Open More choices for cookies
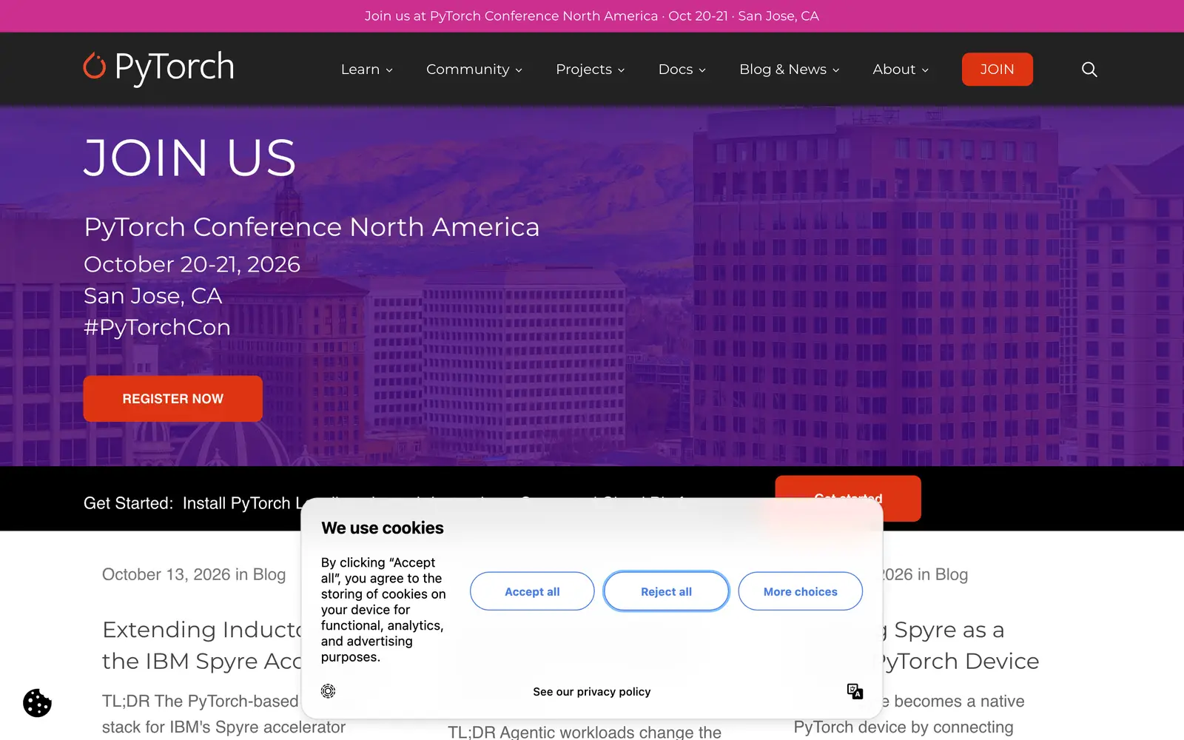 [x=800, y=591]
